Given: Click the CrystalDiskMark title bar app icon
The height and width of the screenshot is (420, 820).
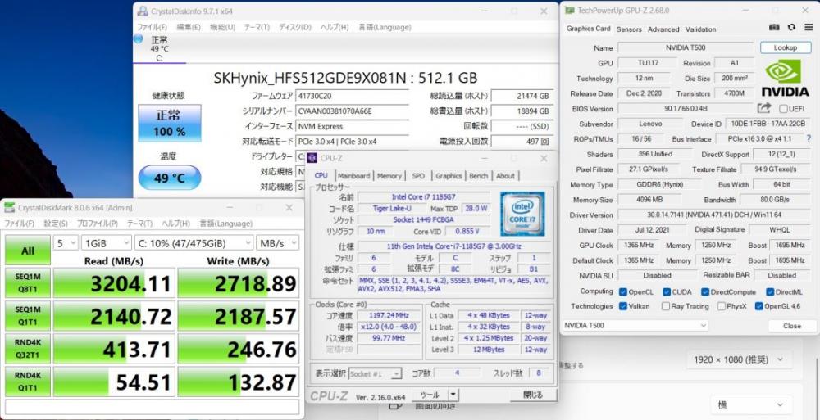Looking at the screenshot, I should point(9,208).
